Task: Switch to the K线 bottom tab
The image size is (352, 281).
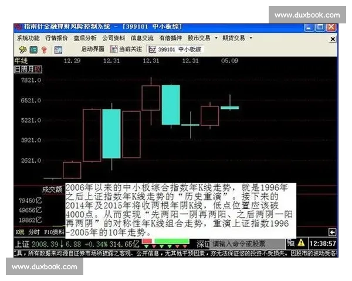Action: pos(20,232)
